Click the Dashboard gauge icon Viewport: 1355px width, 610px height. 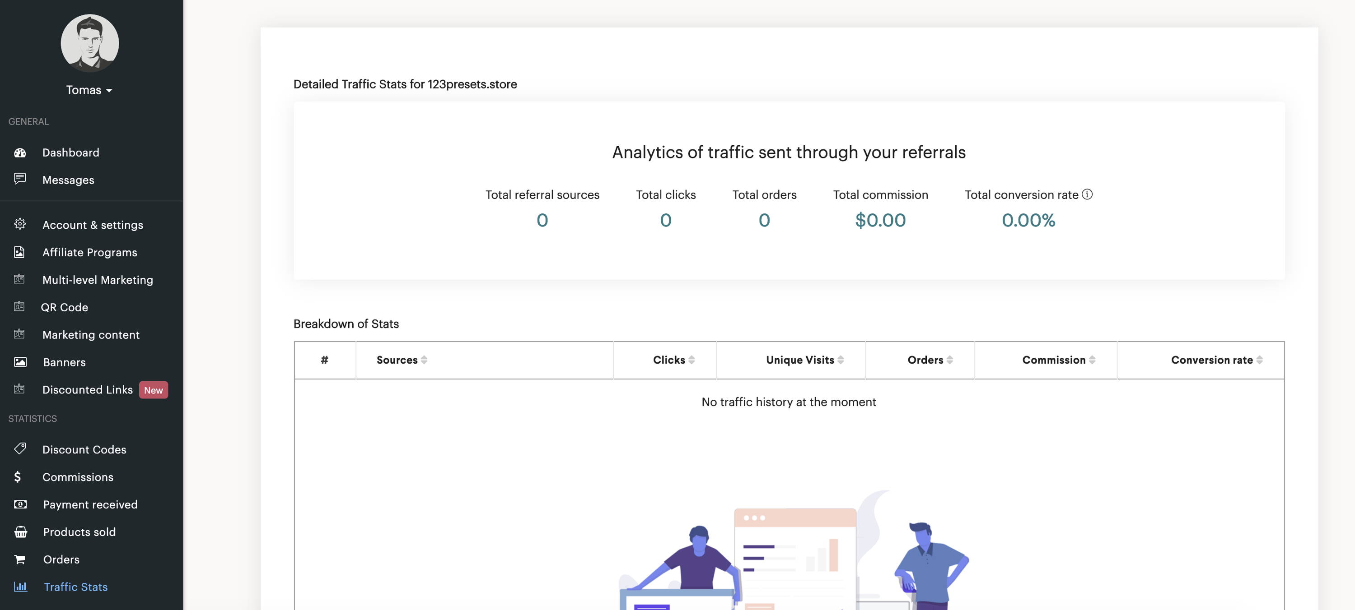pyautogui.click(x=20, y=152)
